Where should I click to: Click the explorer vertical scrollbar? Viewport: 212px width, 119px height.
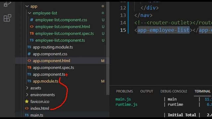(x=108, y=49)
